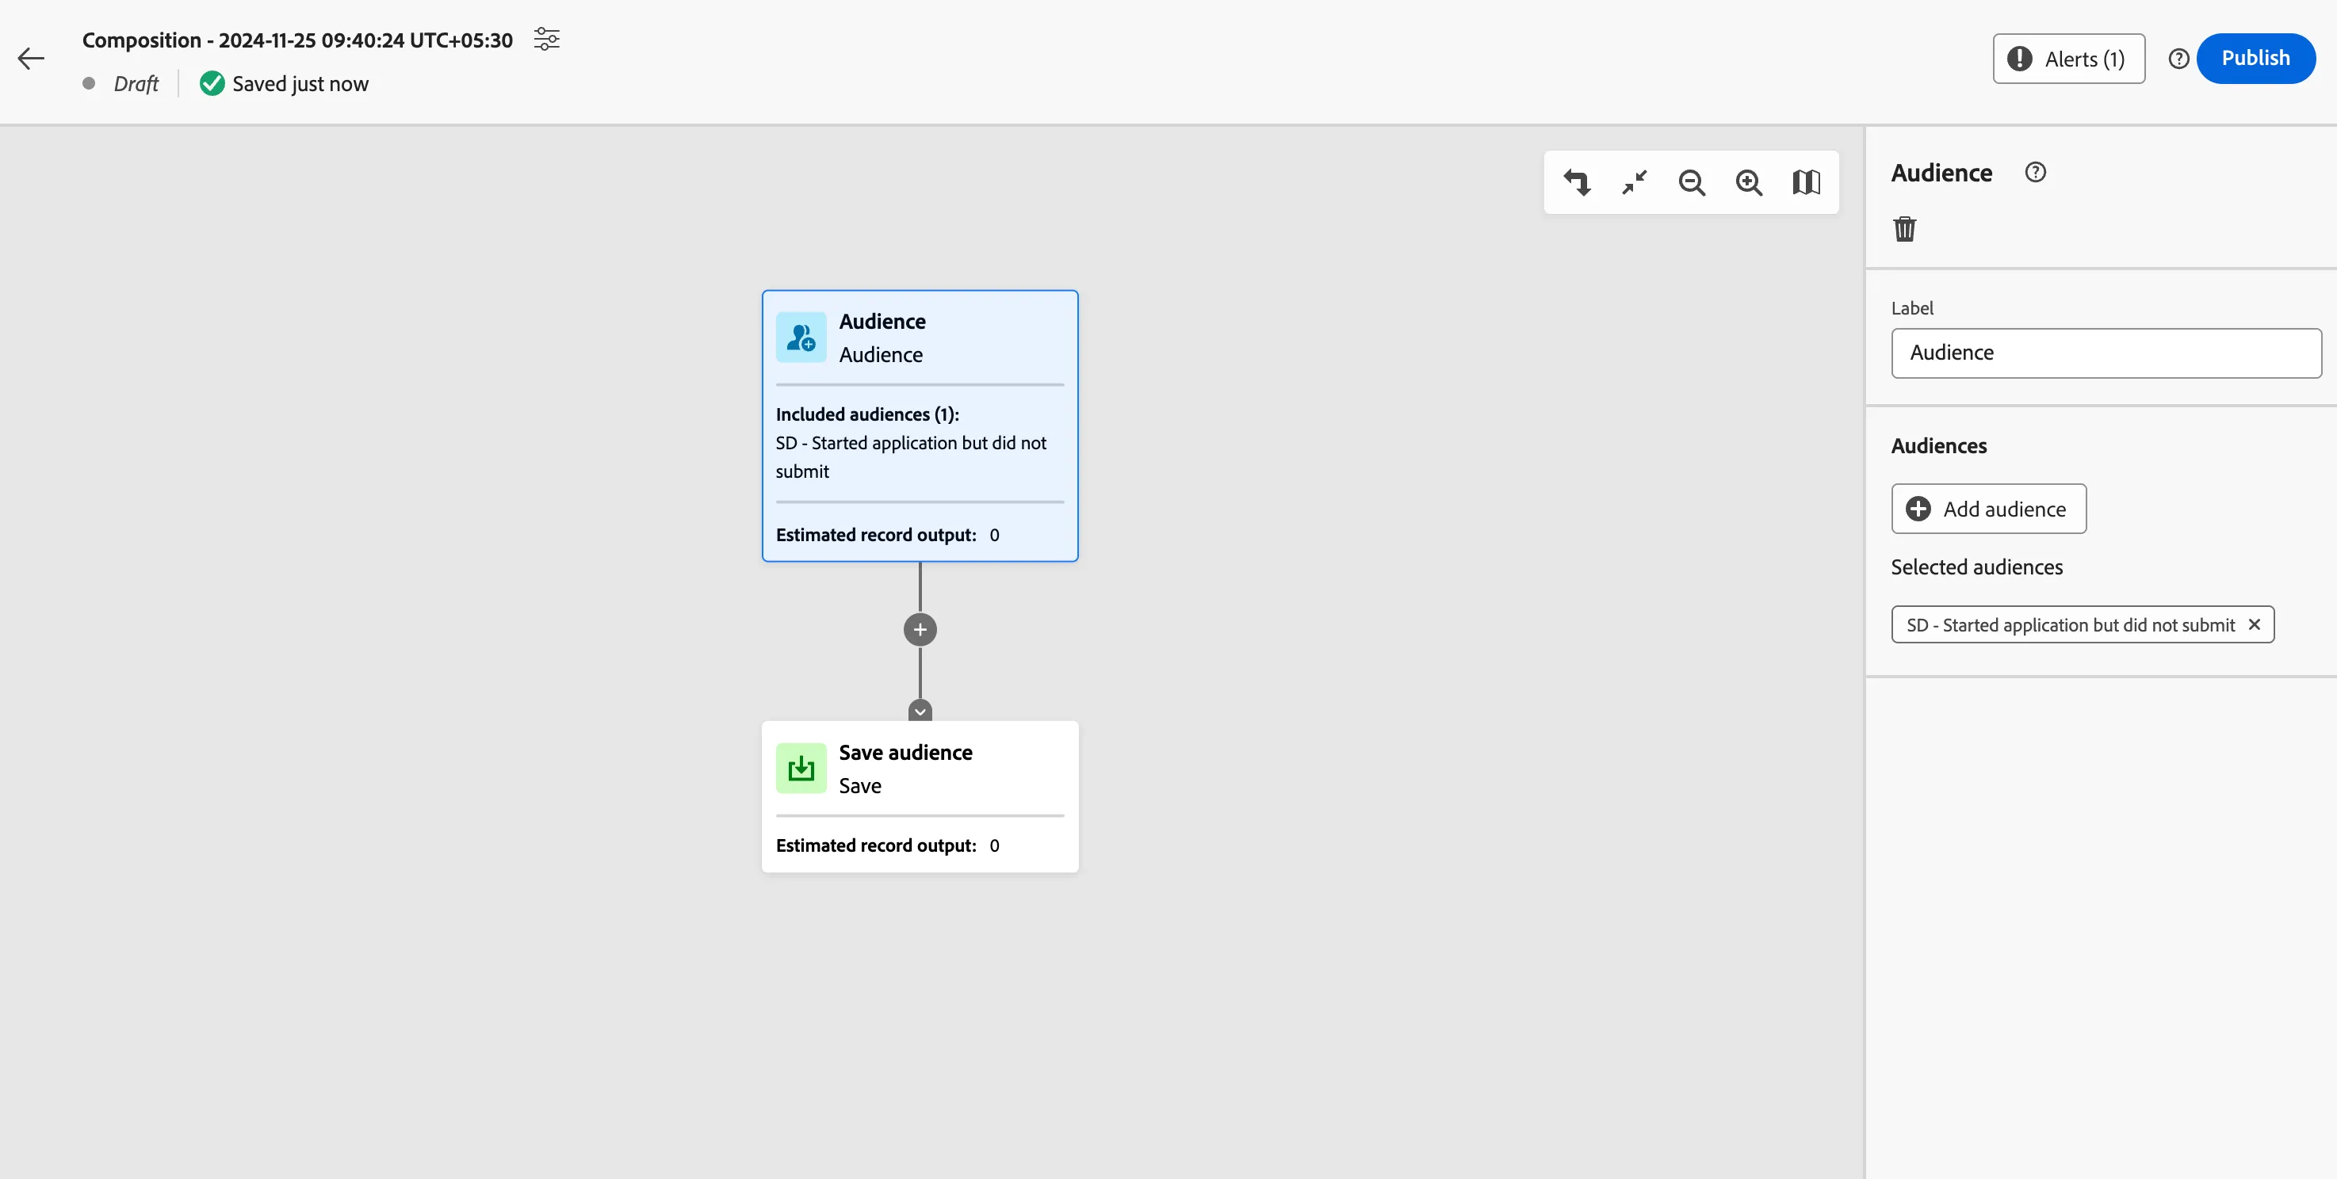Go back using the left arrow
This screenshot has height=1179, width=2337.
31,59
